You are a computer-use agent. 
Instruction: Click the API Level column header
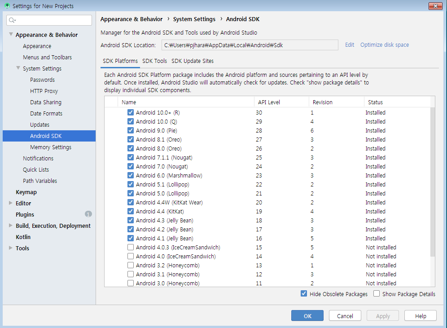pyautogui.click(x=281, y=102)
